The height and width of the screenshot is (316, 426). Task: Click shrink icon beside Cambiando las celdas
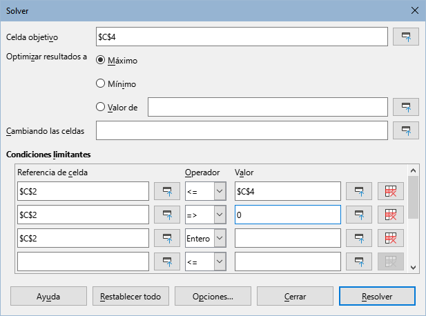[406, 130]
